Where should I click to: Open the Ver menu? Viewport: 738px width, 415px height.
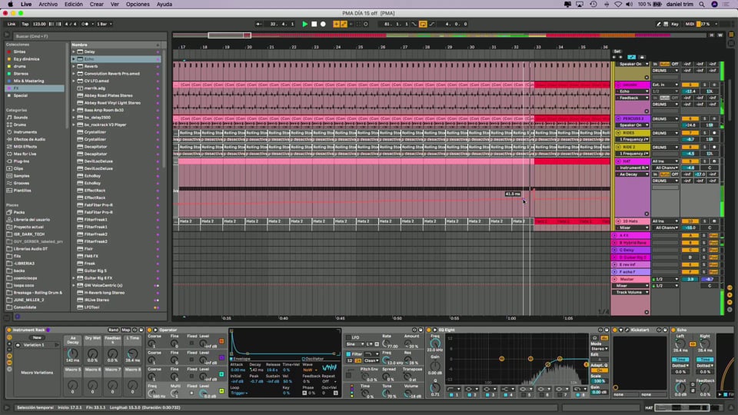[115, 5]
